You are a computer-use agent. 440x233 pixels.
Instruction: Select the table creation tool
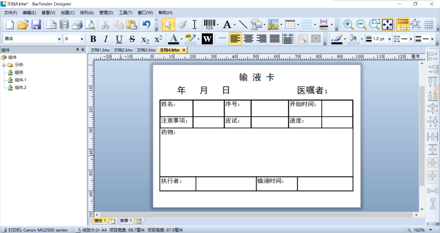pyautogui.click(x=290, y=24)
